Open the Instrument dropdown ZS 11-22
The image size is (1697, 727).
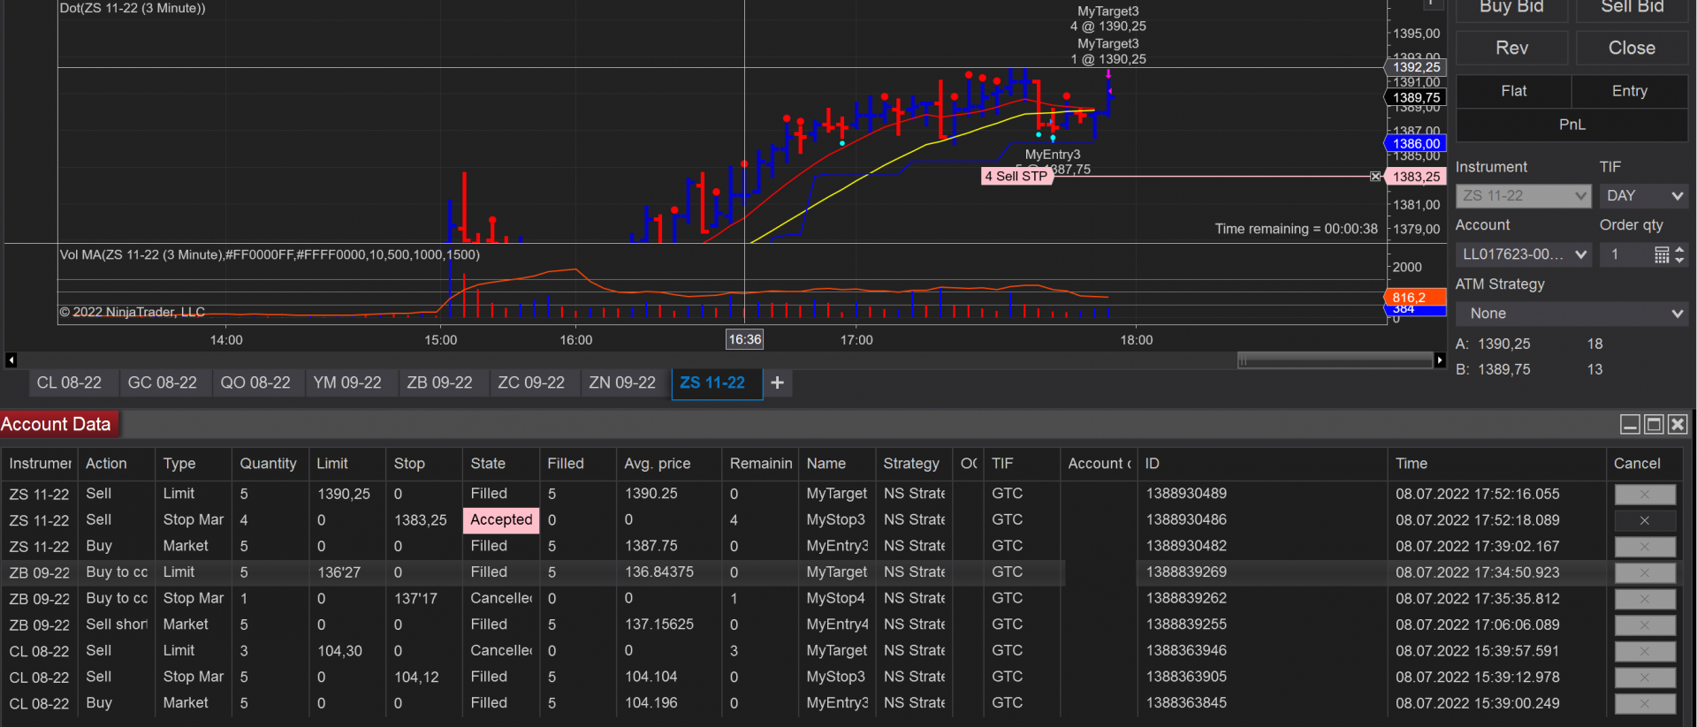click(1524, 196)
